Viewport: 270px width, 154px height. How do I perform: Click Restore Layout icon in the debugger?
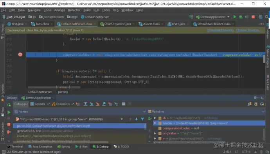point(250,104)
